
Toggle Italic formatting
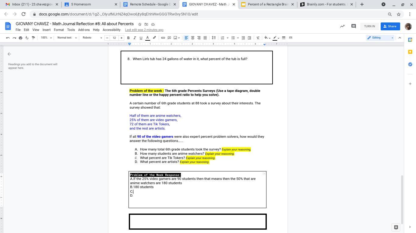tap(134, 38)
